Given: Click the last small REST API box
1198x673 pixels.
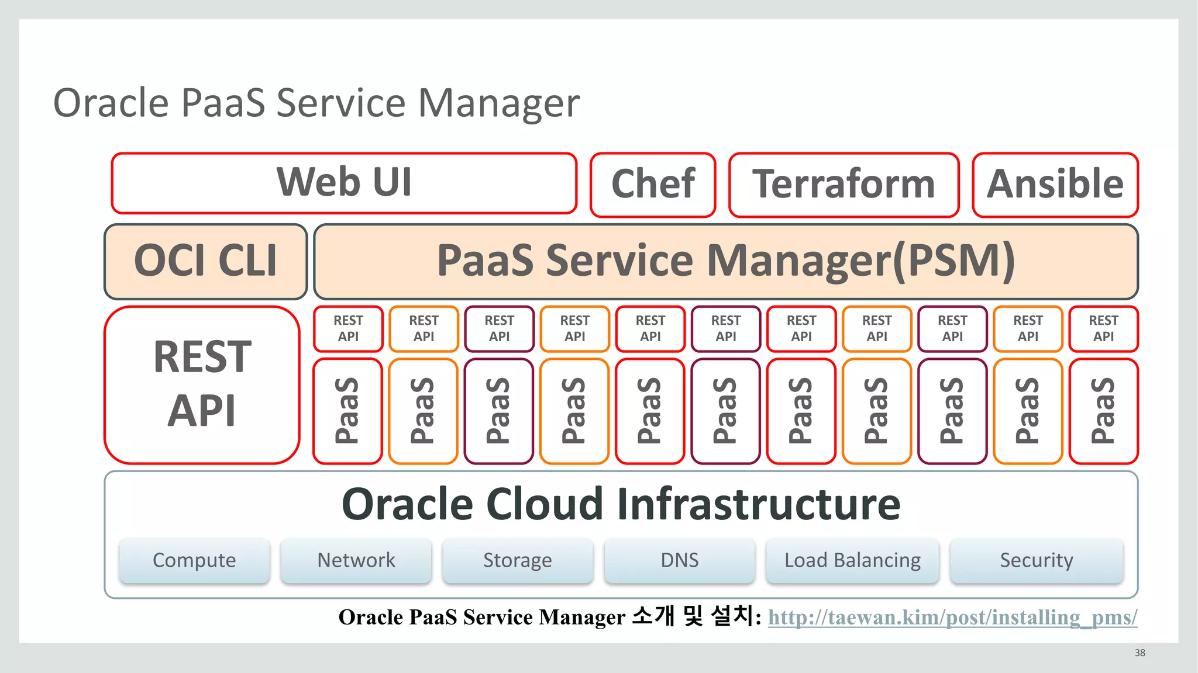Looking at the screenshot, I should tap(1103, 328).
